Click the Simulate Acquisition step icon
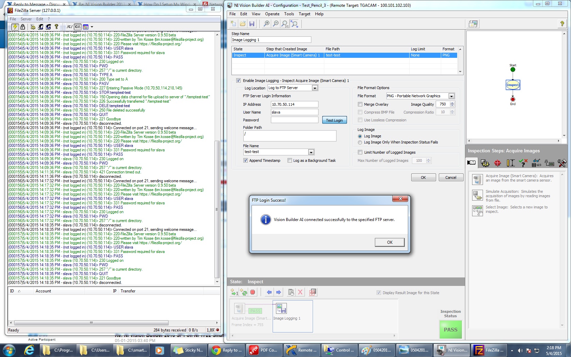The image size is (571, 357). pos(478,195)
